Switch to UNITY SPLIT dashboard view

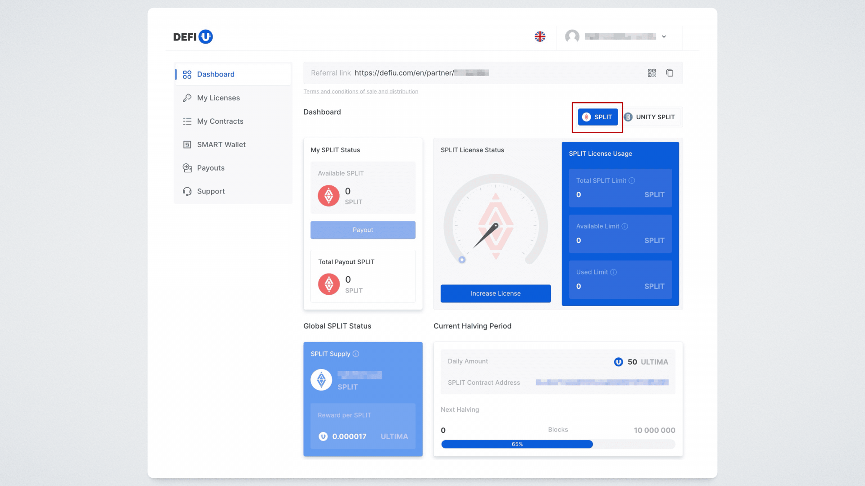pyautogui.click(x=650, y=117)
